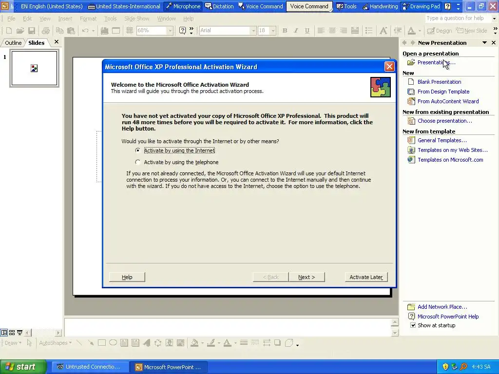
Task: Click the Slide Design toolbar button
Action: 440,31
